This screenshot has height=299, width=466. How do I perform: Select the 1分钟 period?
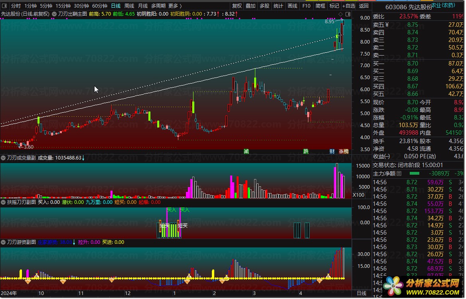(30, 6)
